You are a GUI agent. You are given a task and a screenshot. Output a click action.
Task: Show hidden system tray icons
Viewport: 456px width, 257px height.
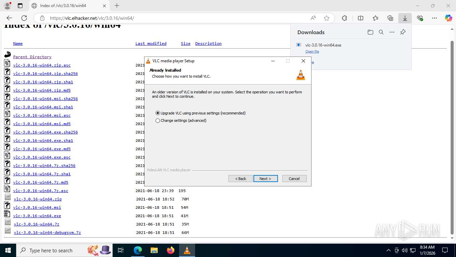point(389,250)
